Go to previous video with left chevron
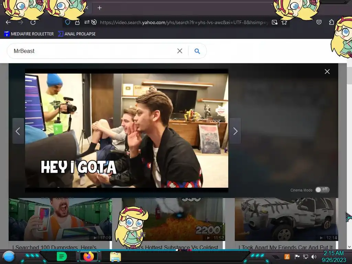 (x=18, y=131)
